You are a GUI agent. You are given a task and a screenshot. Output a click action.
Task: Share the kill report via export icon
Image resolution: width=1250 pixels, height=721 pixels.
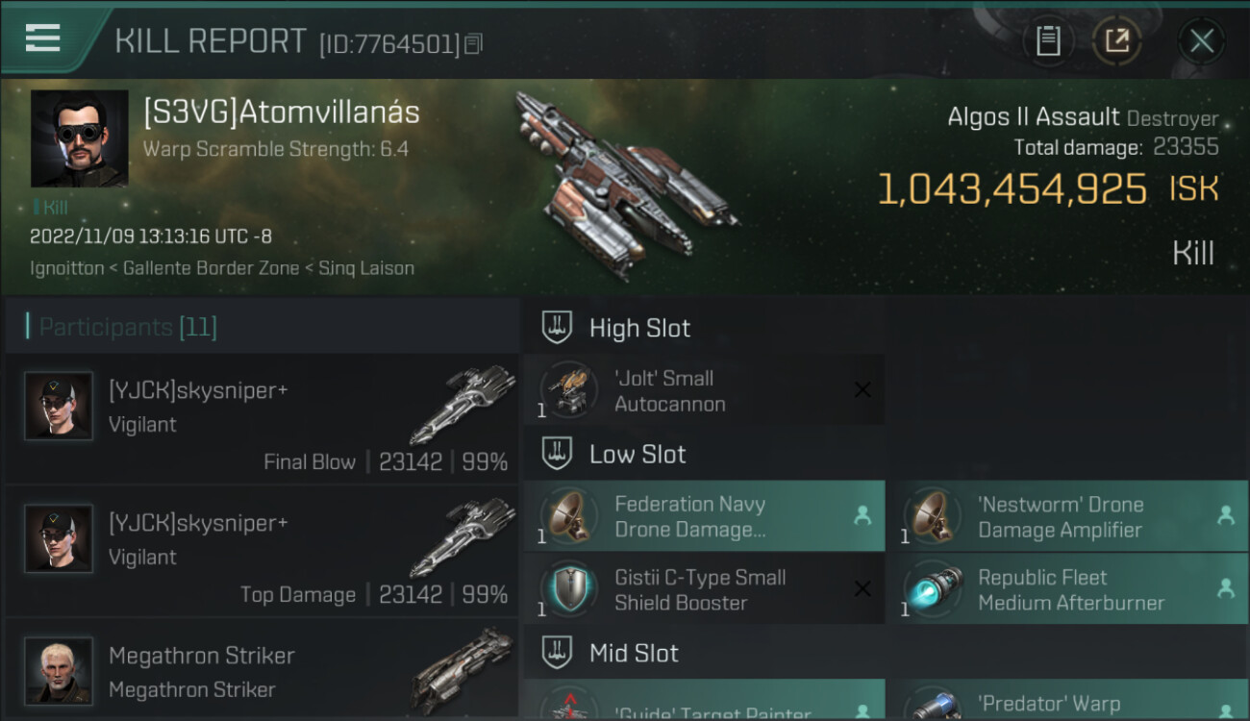1116,41
